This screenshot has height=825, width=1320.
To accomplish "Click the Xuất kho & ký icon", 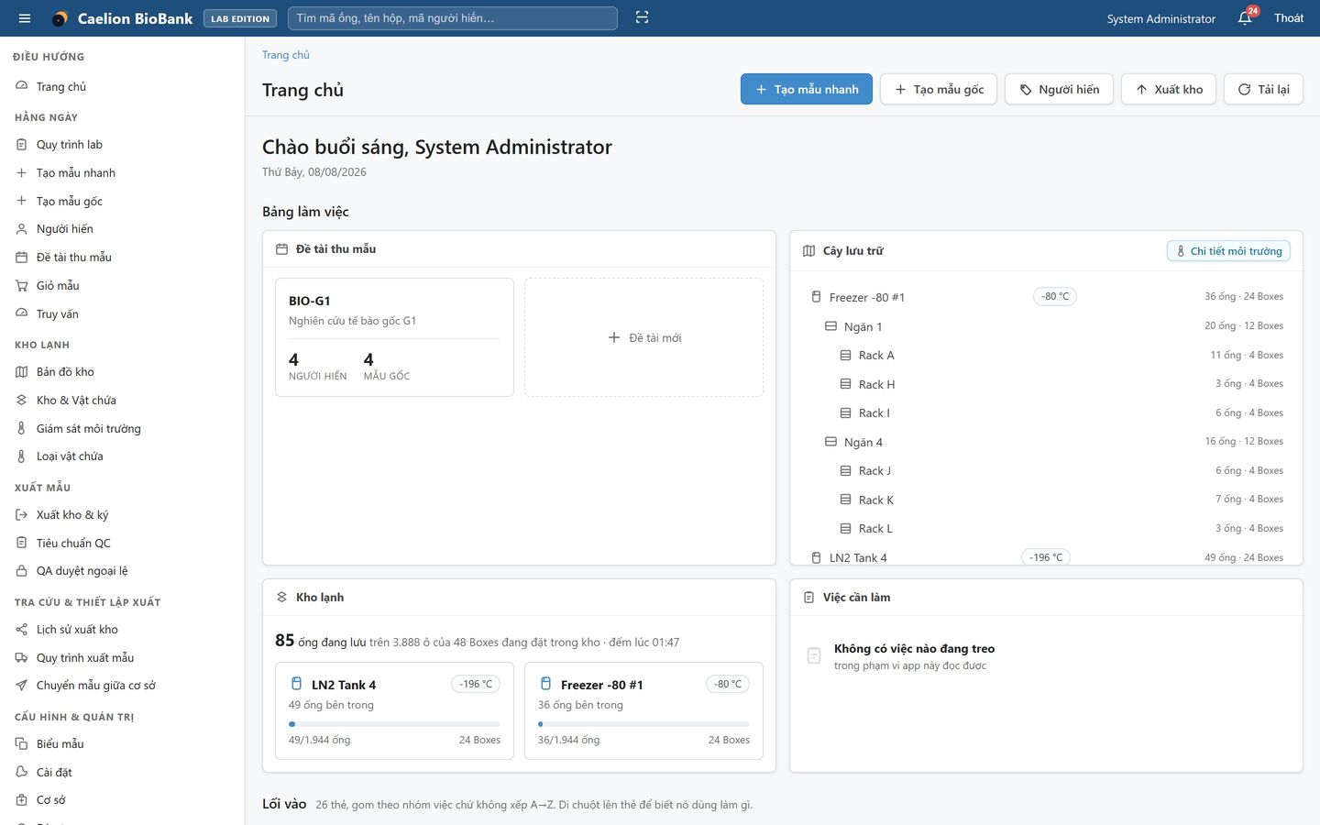I will [x=21, y=514].
